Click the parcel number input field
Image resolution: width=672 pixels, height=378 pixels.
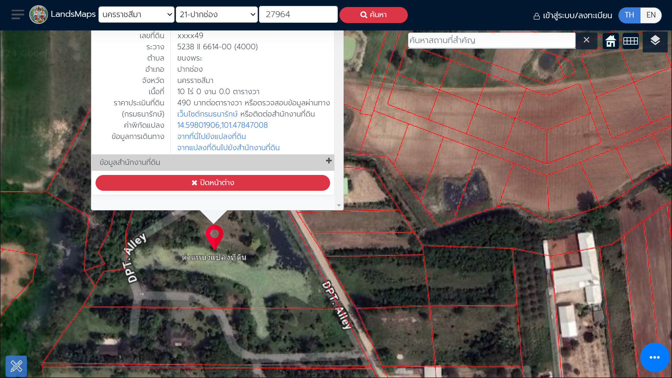point(298,15)
